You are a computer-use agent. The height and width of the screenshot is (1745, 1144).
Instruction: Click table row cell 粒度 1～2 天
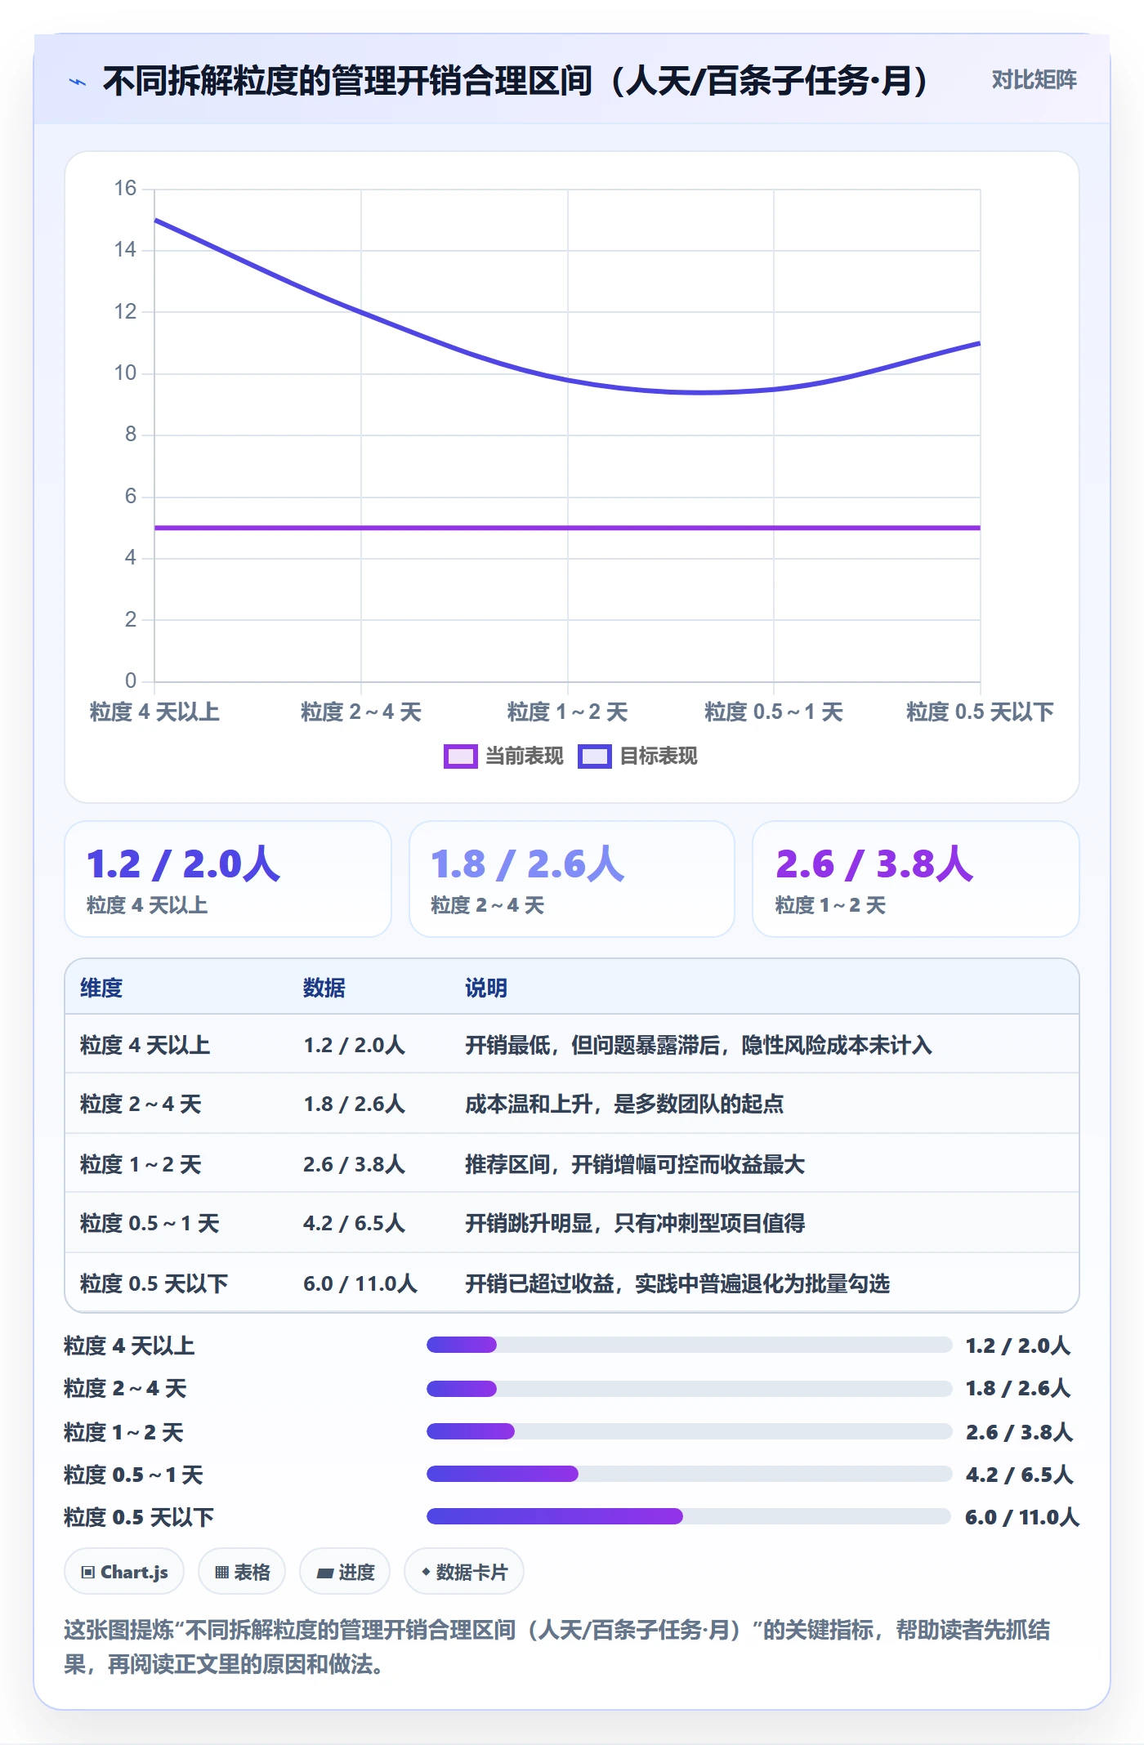141,1164
